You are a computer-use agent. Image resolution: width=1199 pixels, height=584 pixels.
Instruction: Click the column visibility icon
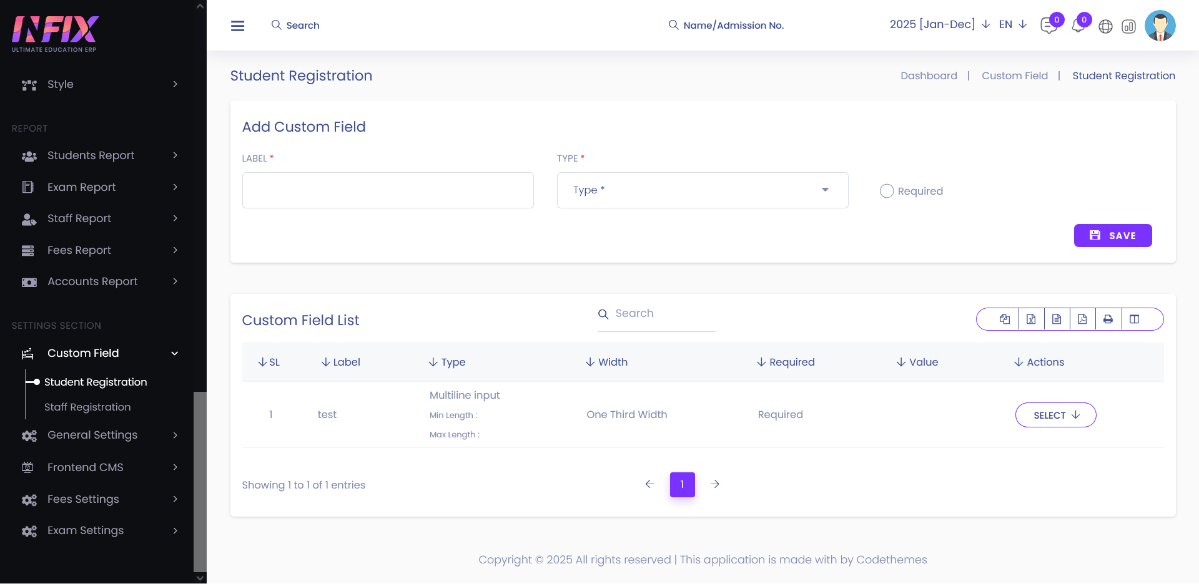click(x=1135, y=319)
